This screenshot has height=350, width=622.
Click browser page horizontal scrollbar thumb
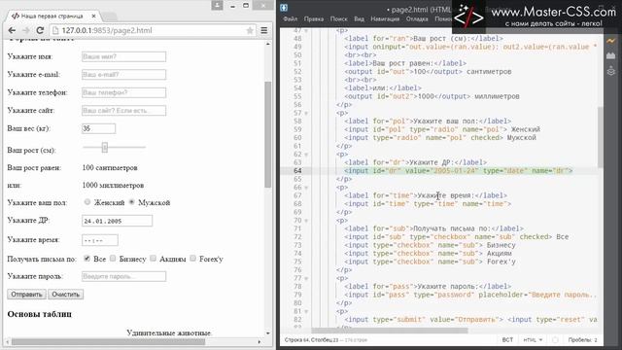108,341
